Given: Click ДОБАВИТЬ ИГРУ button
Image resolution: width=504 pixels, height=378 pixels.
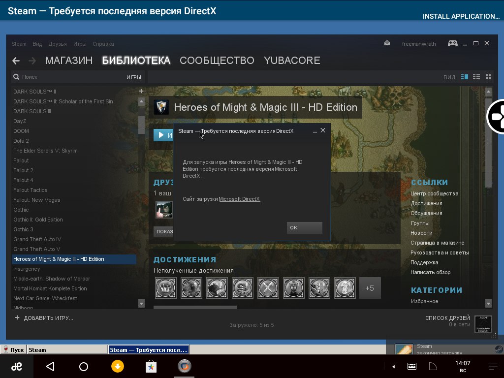Looking at the screenshot, I should [44, 318].
